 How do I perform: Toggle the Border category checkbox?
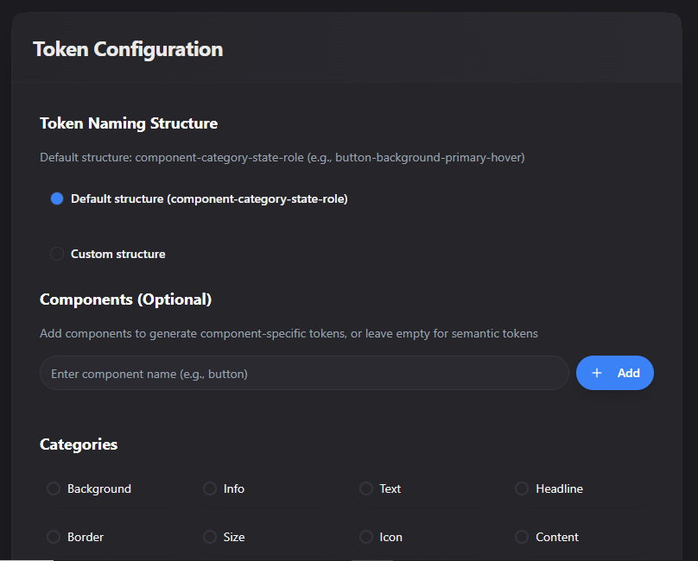coord(53,537)
